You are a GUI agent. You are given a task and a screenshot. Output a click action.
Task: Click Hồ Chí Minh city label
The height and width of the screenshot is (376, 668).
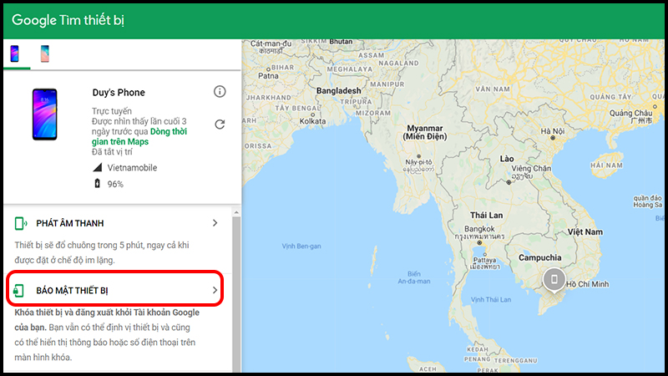(x=588, y=284)
